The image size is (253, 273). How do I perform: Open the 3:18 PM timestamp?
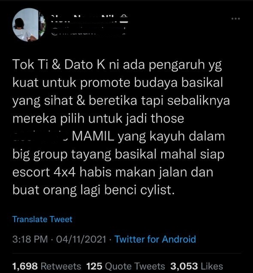click(x=30, y=239)
